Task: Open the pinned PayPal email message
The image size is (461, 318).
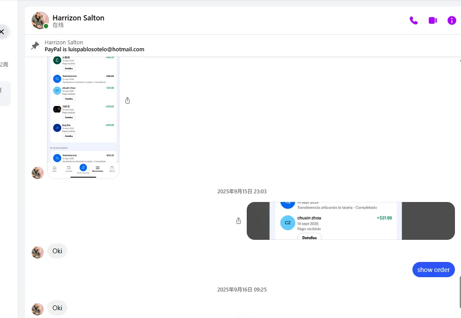Action: (x=95, y=49)
